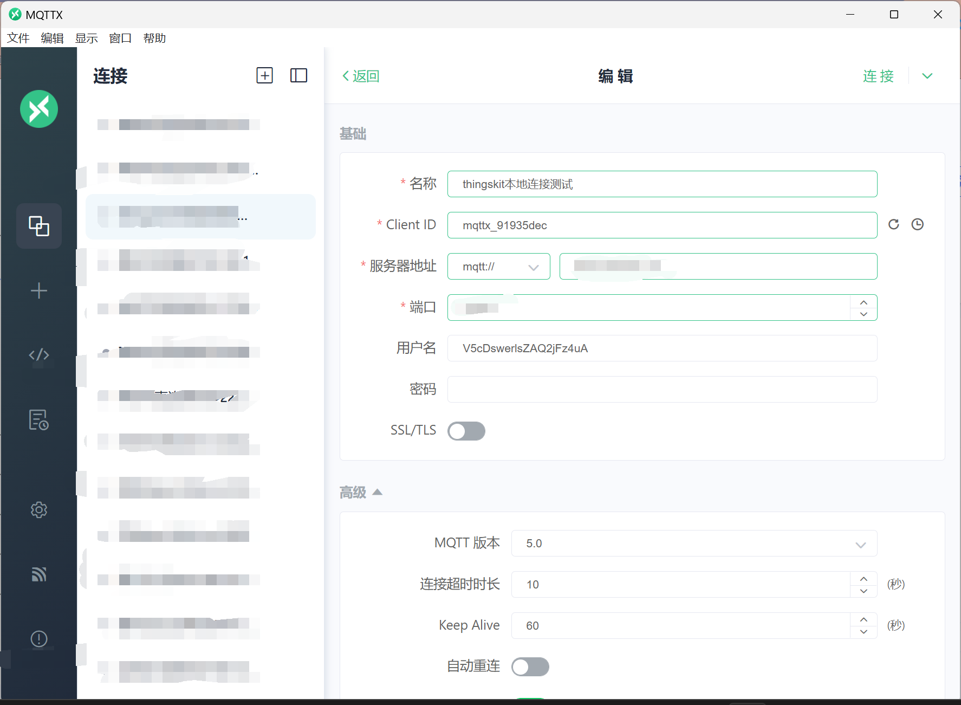
Task: Select the highlighted connection in list
Action: click(x=201, y=217)
